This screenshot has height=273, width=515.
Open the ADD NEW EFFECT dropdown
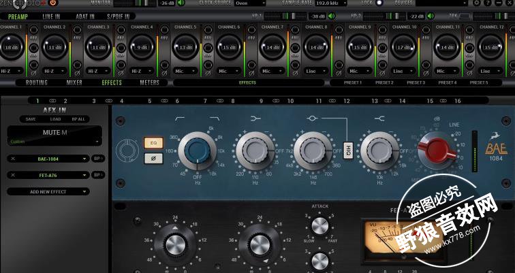click(x=48, y=191)
